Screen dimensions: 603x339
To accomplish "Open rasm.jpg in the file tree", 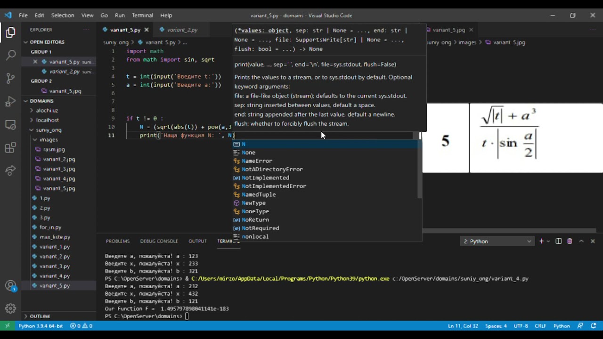I will (54, 149).
